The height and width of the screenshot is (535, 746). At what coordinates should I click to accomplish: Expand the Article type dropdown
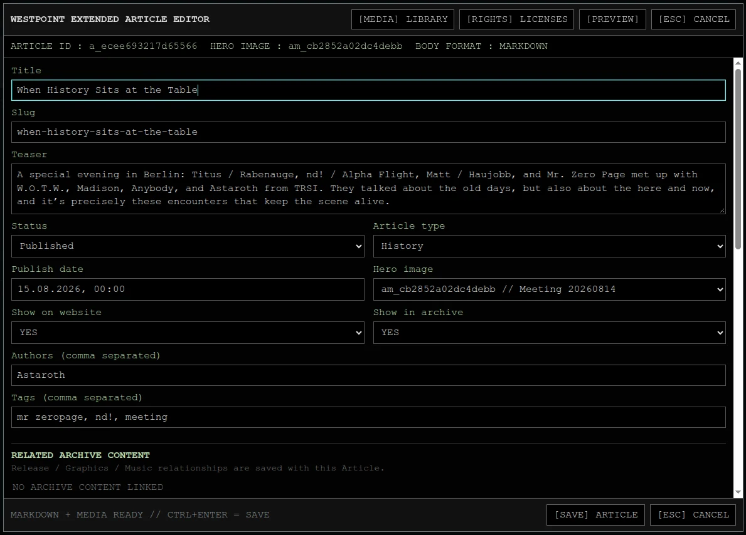pos(550,246)
